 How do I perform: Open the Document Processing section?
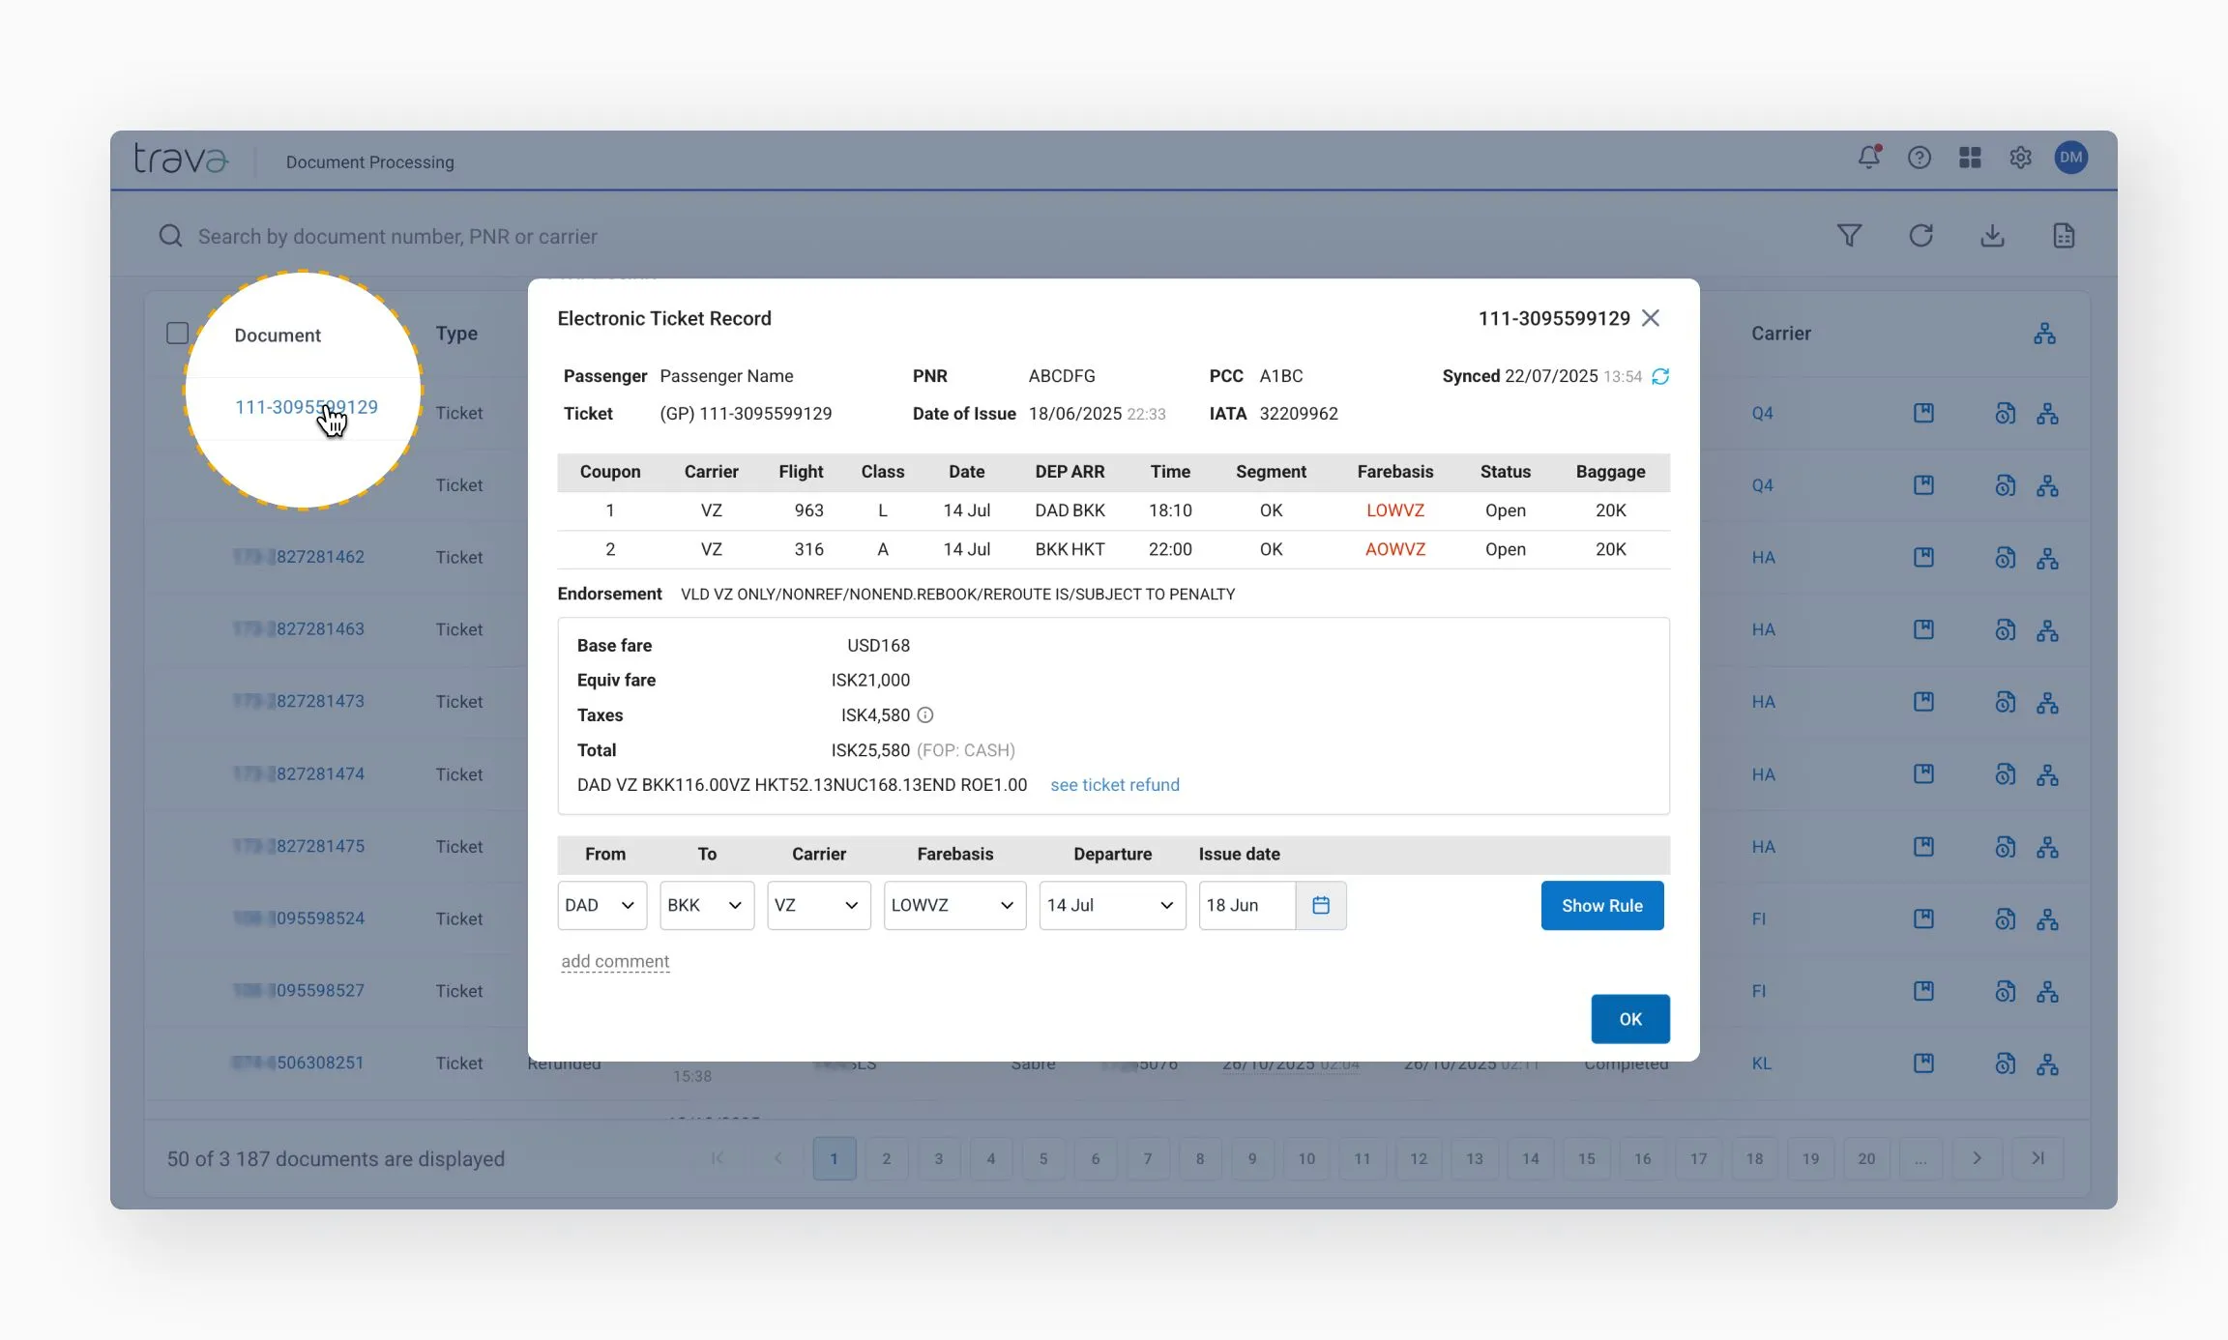369,161
